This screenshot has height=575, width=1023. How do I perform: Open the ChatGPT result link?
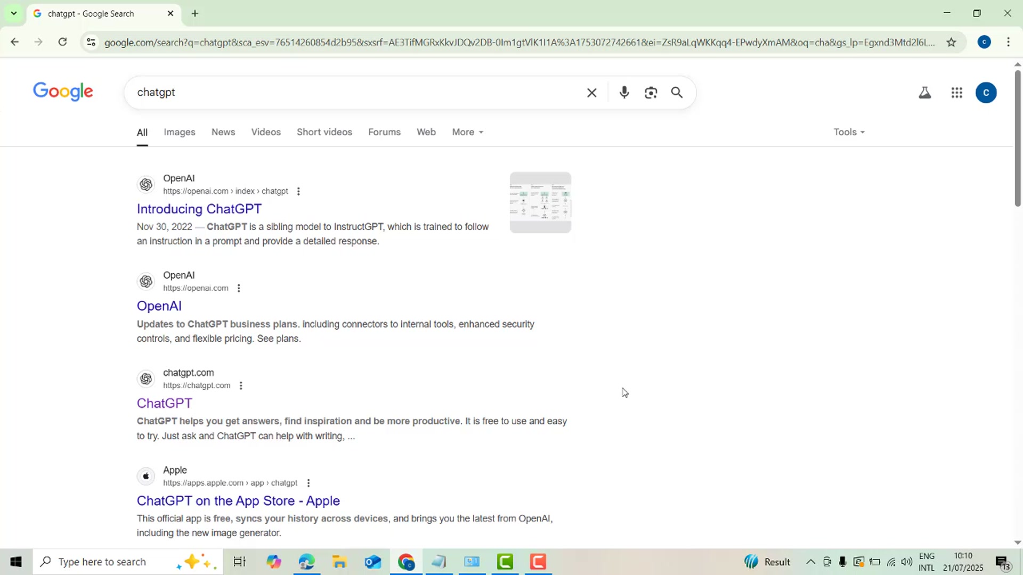click(x=165, y=404)
